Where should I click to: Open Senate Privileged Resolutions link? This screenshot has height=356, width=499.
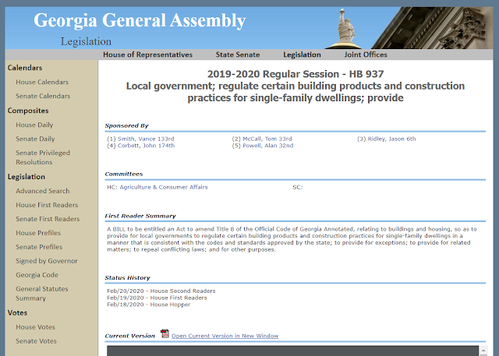pyautogui.click(x=43, y=157)
